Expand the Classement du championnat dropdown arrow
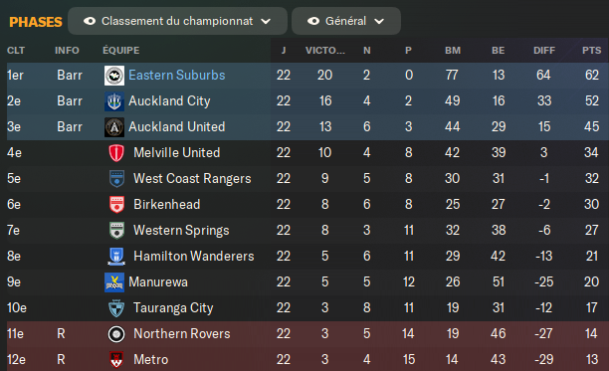 coord(266,21)
